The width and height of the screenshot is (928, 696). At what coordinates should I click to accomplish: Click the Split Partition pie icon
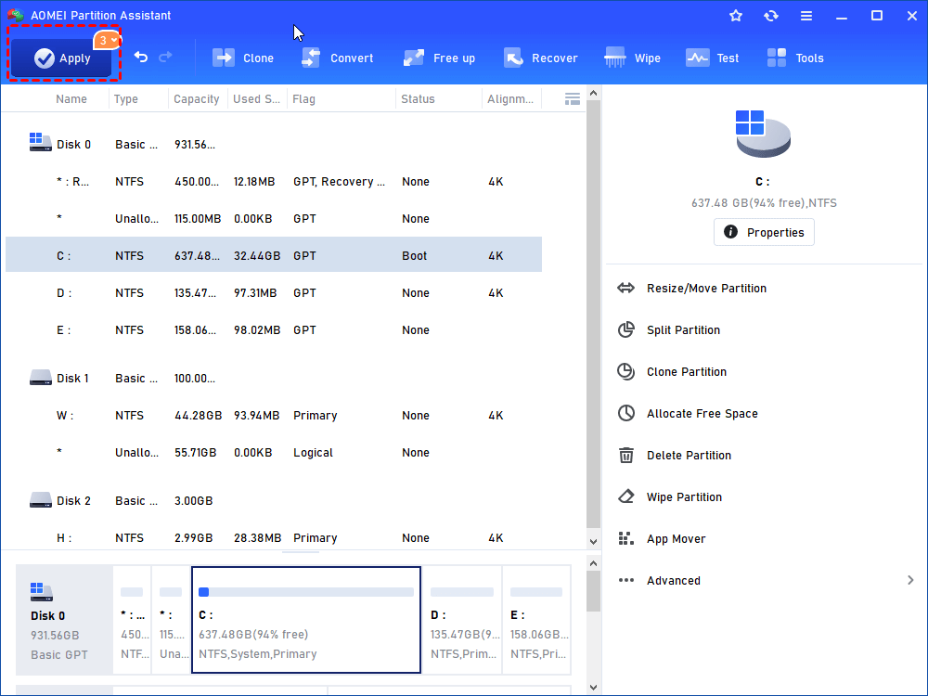point(626,329)
